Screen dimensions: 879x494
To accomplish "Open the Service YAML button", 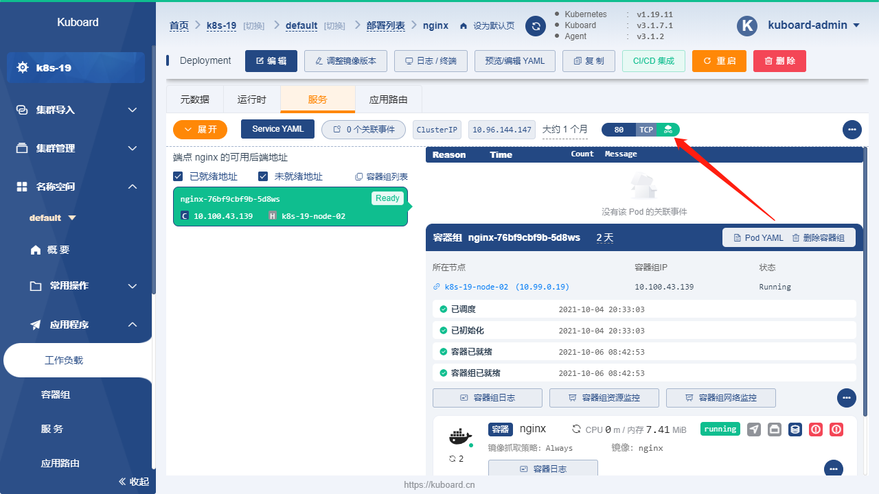I will [277, 129].
